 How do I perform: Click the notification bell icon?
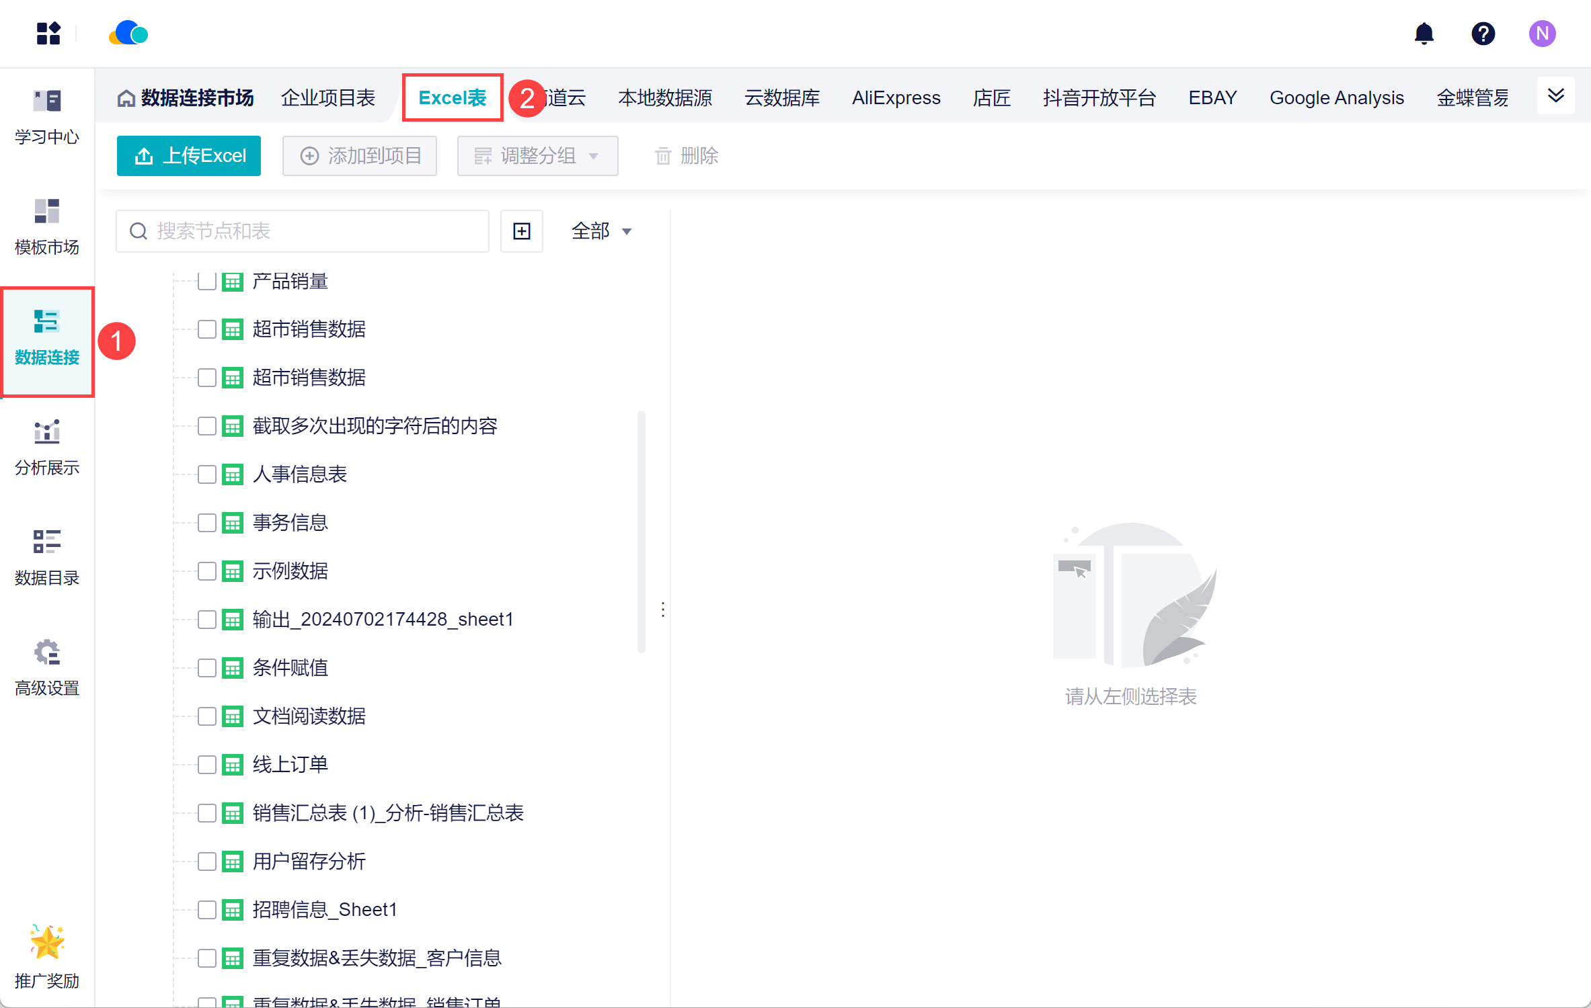pyautogui.click(x=1424, y=34)
